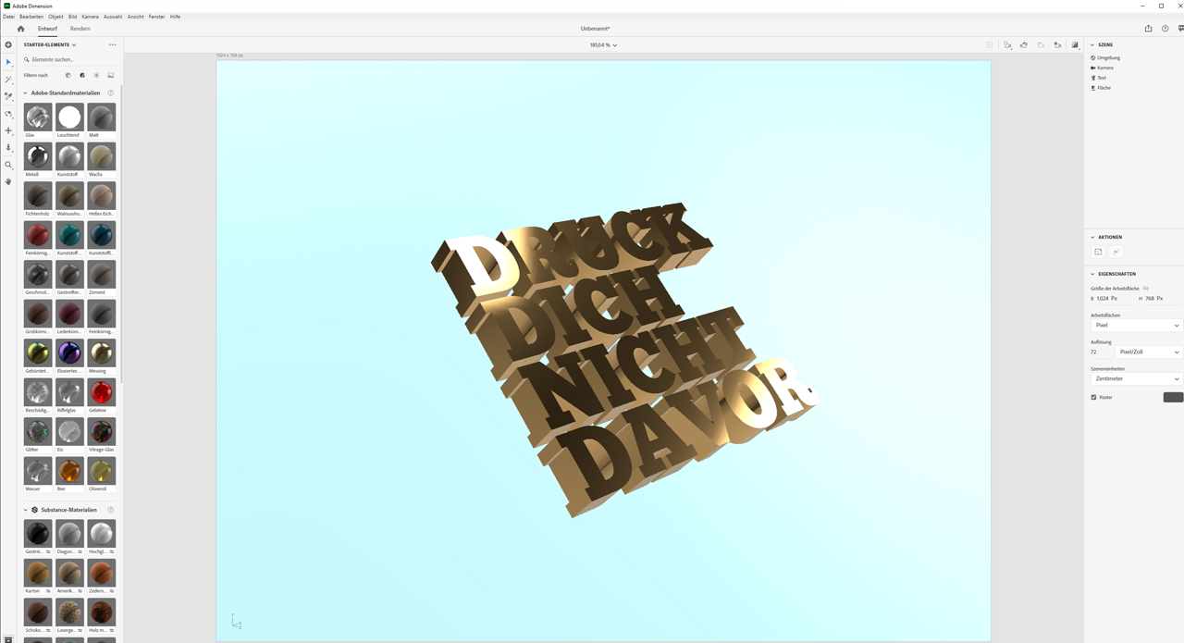Open the Pixel/Zoll resolution dropdown
Screen dimensions: 1184x643
tap(1149, 352)
